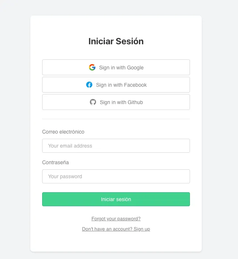Click the Google logo icon
This screenshot has width=238, height=259.
click(x=92, y=68)
